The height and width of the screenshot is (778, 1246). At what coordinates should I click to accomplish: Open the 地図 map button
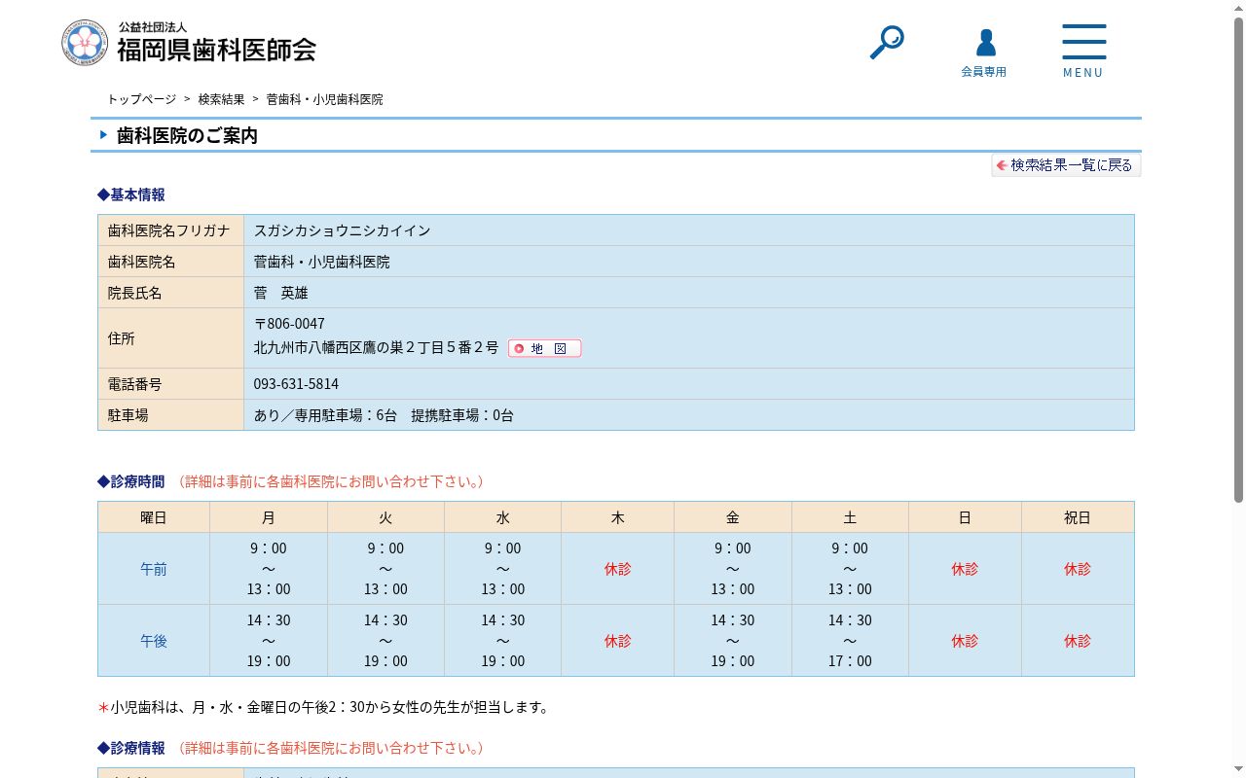pos(544,348)
